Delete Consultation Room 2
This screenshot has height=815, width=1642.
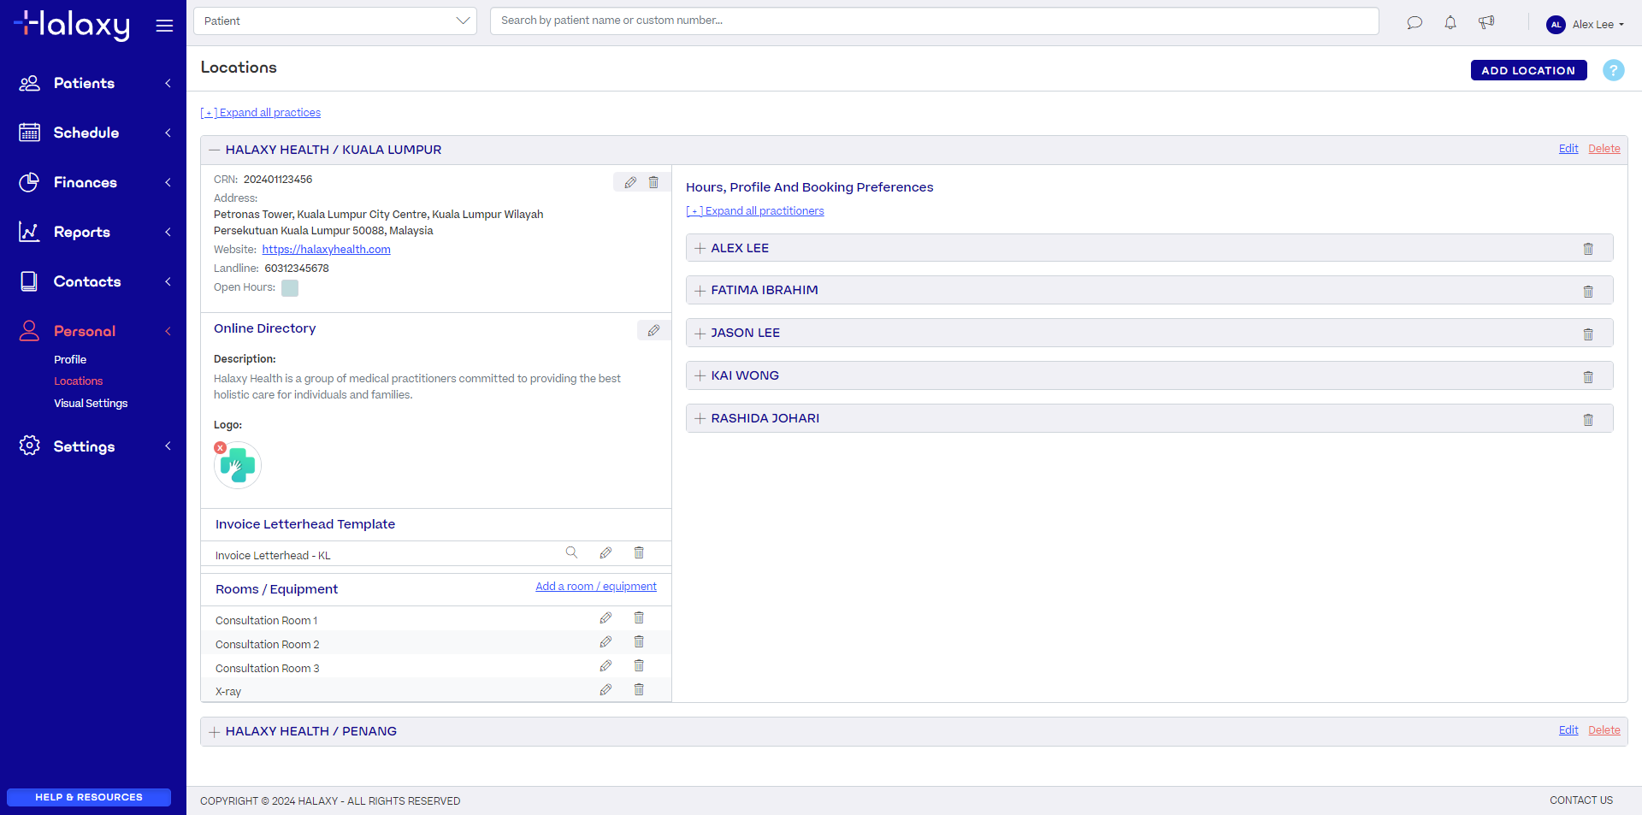pos(639,641)
